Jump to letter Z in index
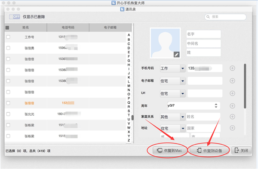Image resolution: width=258 pixels, height=169 pixels. coord(129,140)
